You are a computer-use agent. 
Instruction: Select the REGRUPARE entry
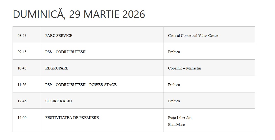pos(57,68)
